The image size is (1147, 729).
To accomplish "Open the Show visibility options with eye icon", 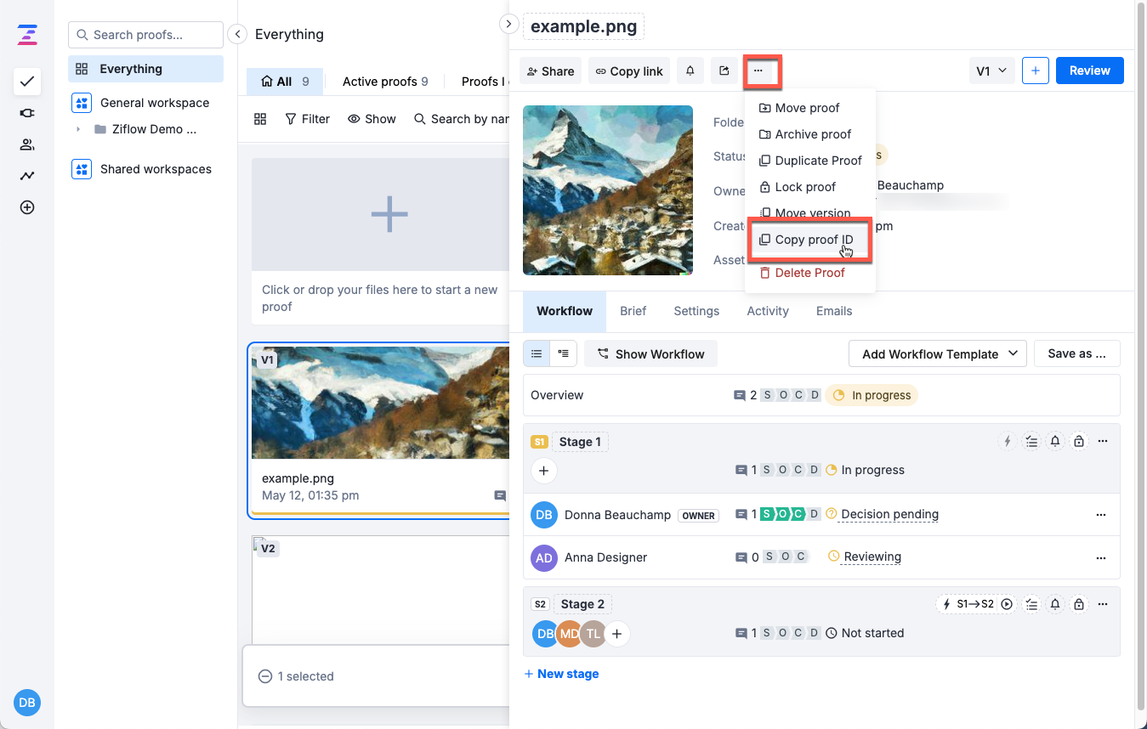I will coord(372,119).
